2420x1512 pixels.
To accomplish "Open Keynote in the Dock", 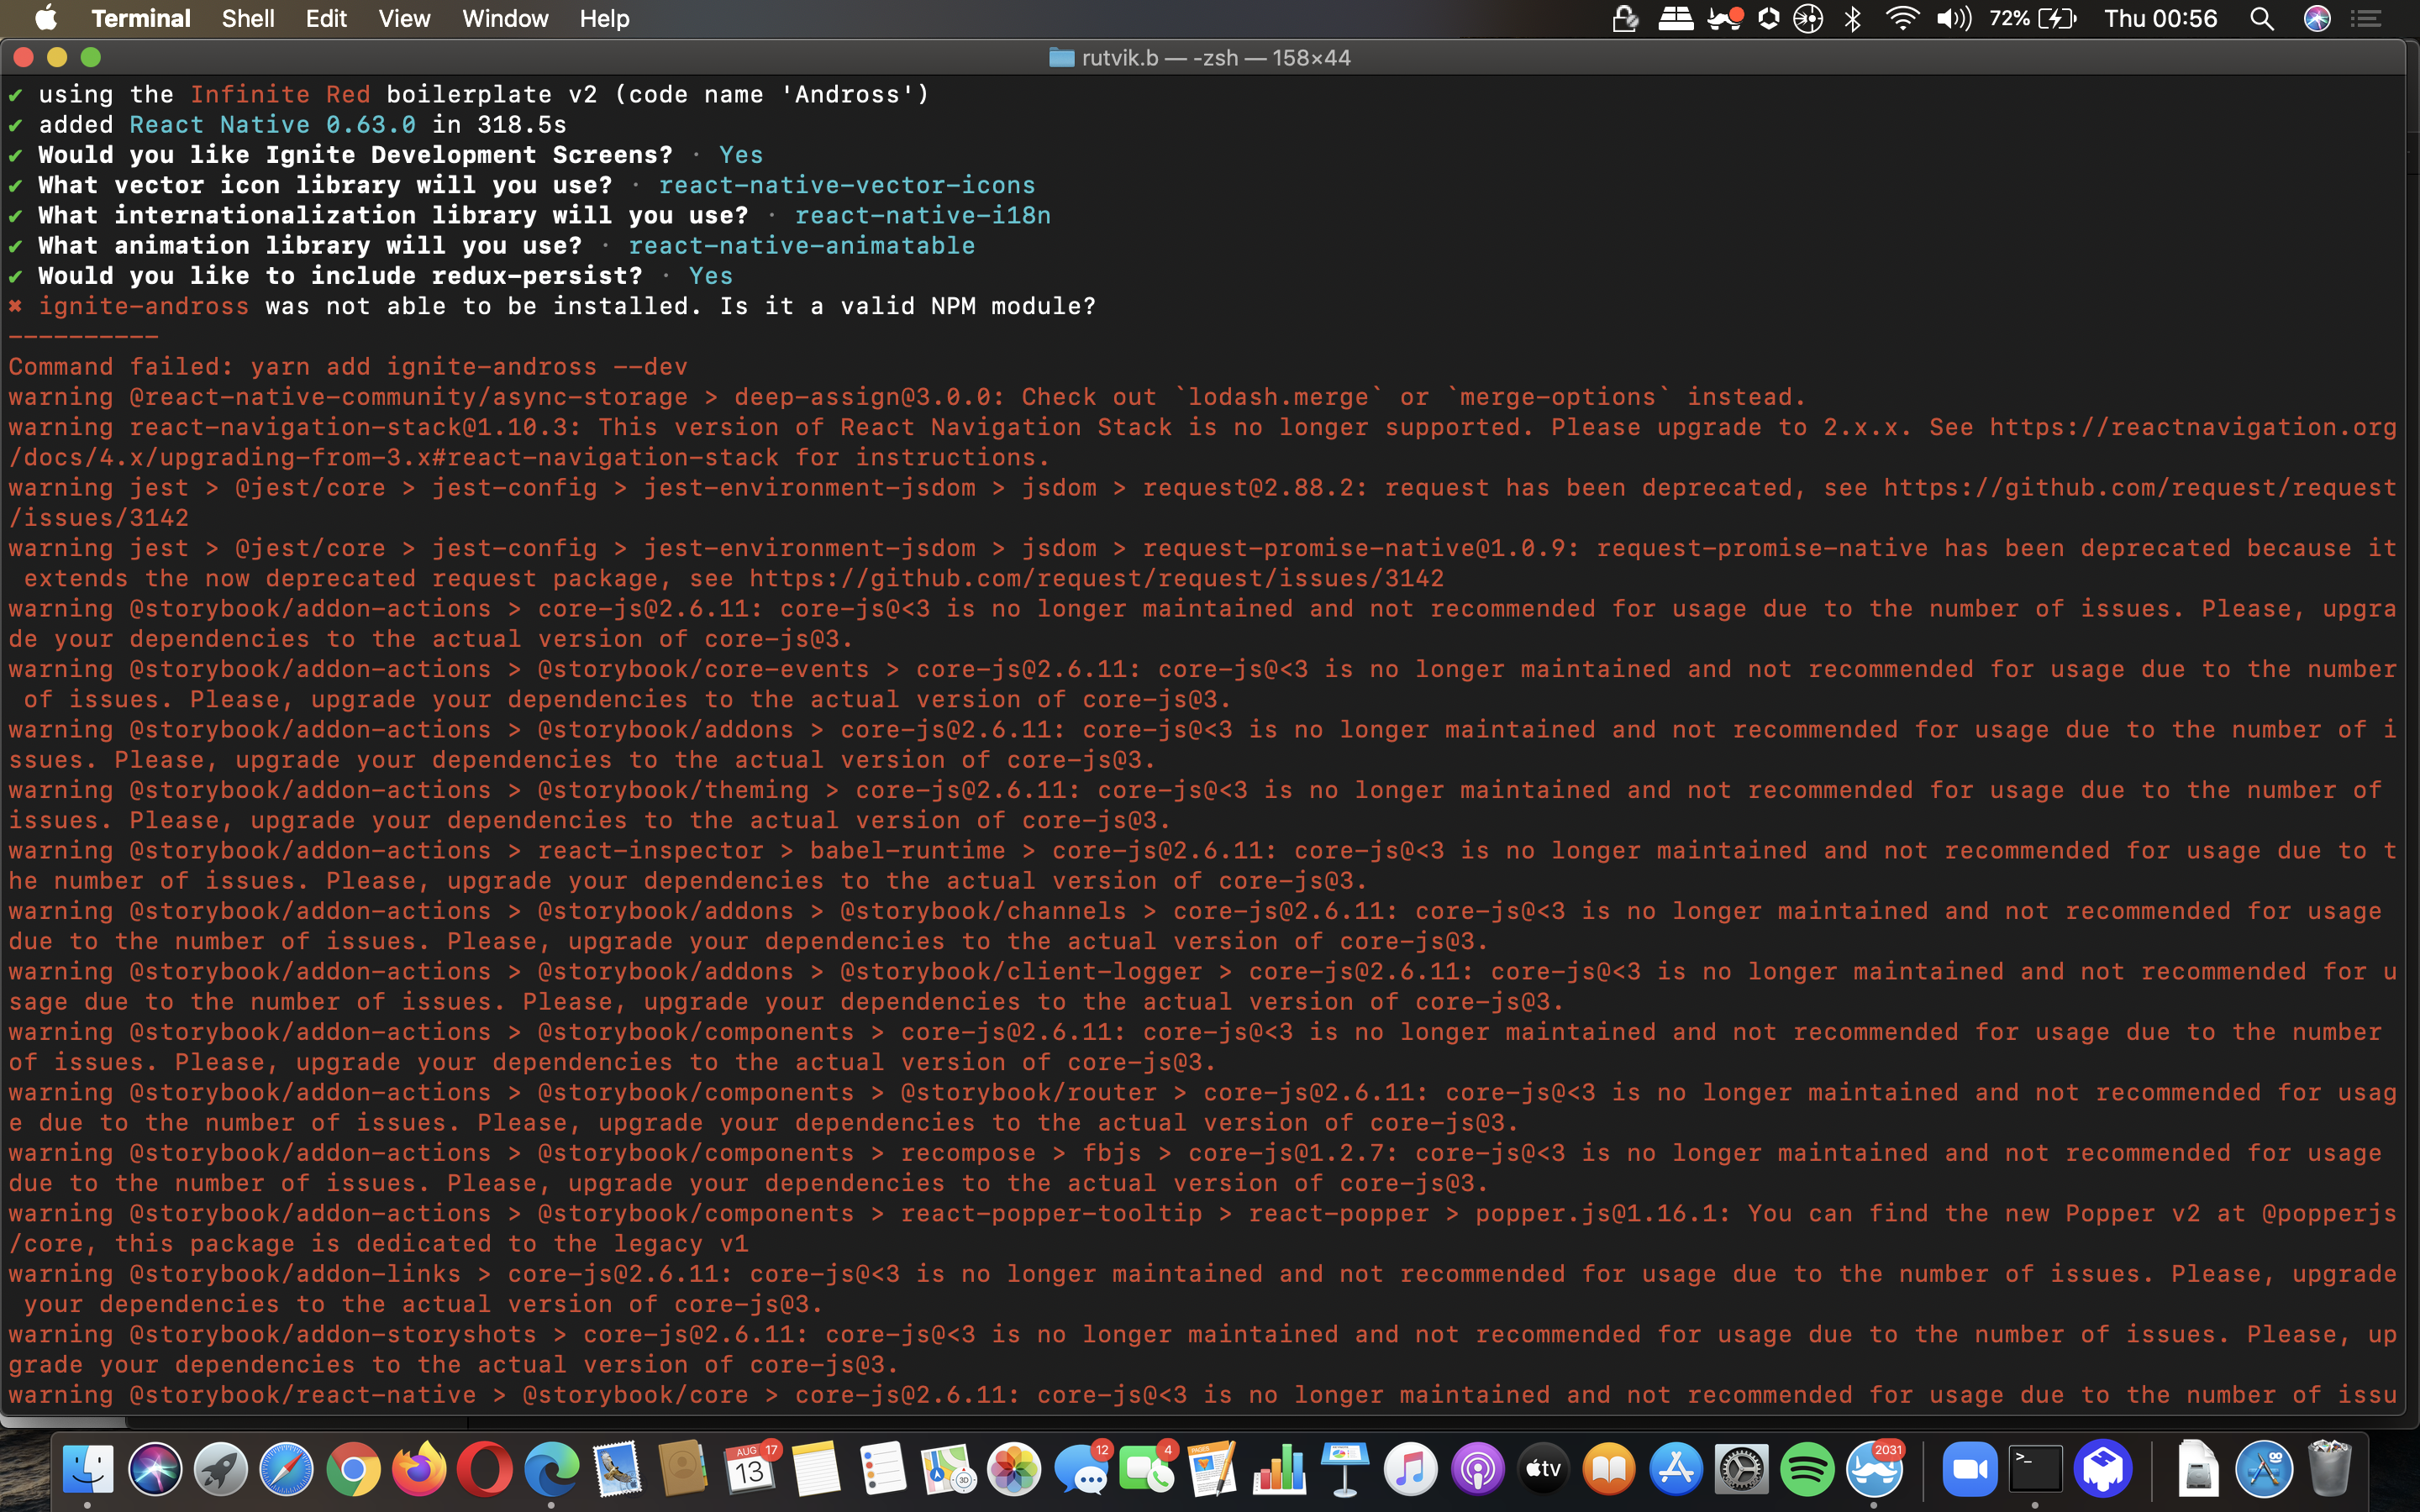I will tap(1345, 1468).
